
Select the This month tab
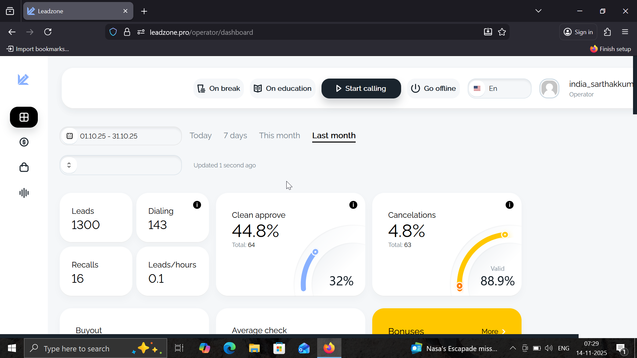(x=279, y=136)
